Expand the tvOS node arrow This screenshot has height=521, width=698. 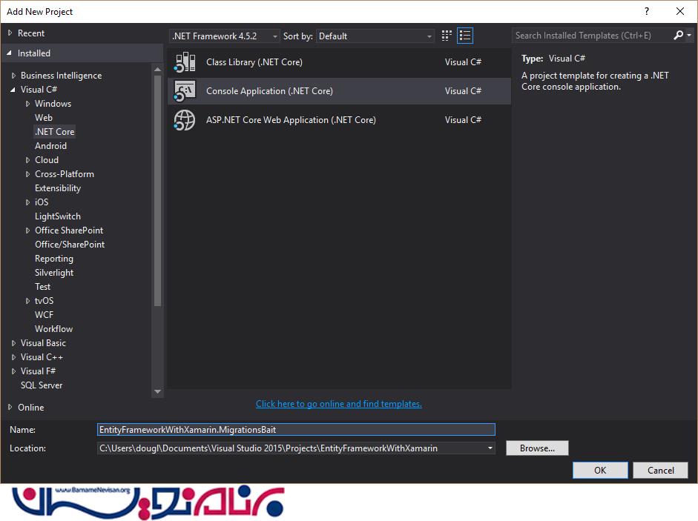27,301
